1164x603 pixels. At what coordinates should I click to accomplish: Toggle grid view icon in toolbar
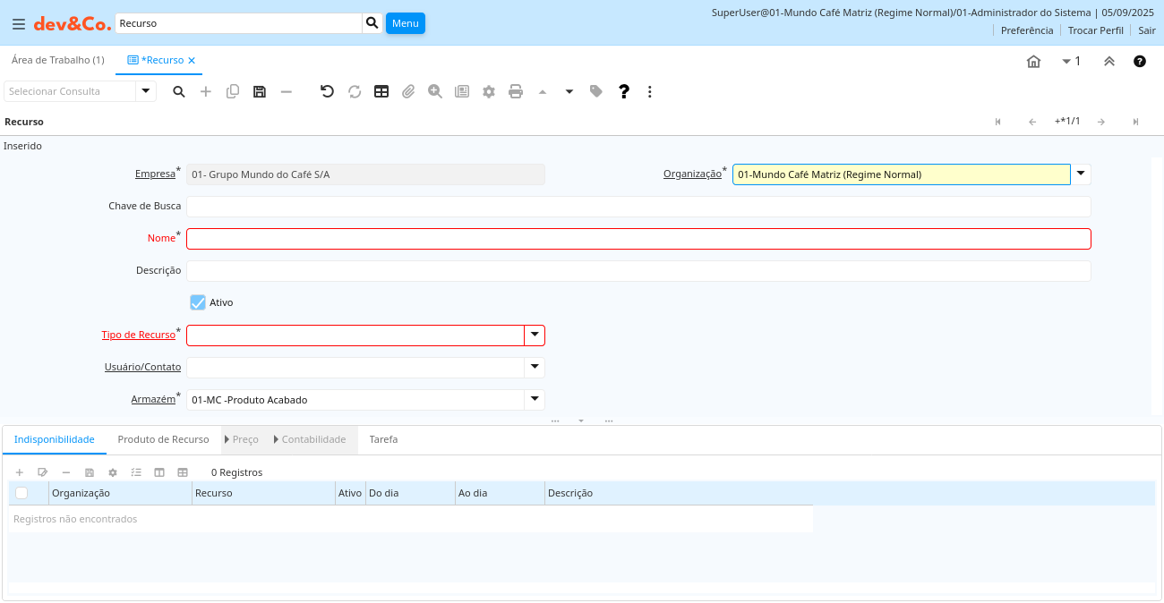pyautogui.click(x=381, y=91)
